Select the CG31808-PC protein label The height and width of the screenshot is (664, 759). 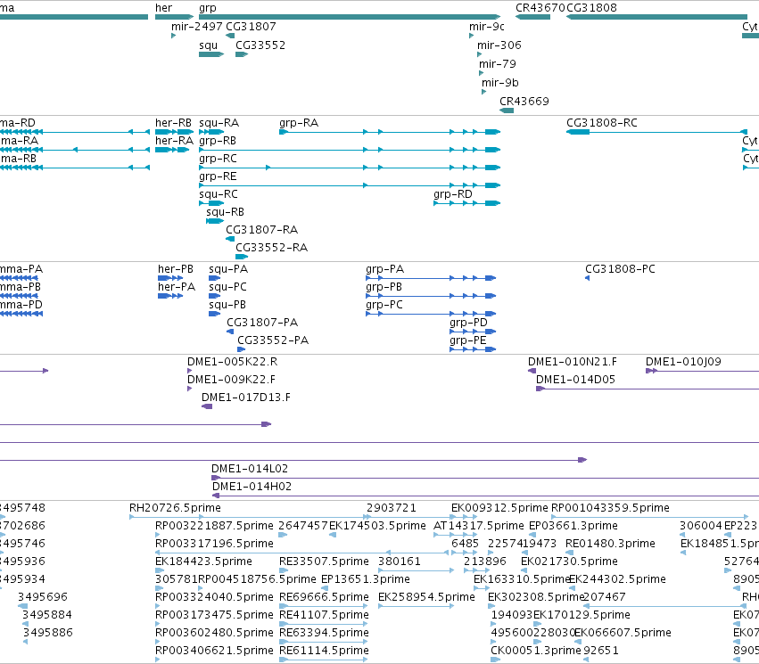[620, 269]
